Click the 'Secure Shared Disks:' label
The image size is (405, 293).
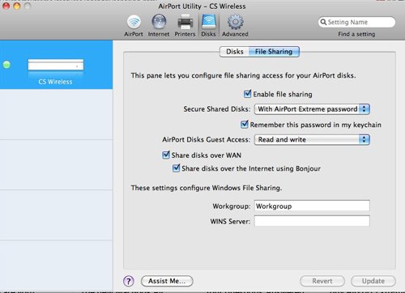[x=217, y=109]
